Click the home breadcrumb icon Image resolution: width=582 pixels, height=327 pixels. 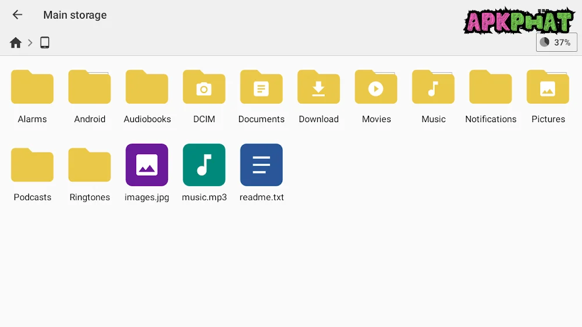pyautogui.click(x=16, y=42)
